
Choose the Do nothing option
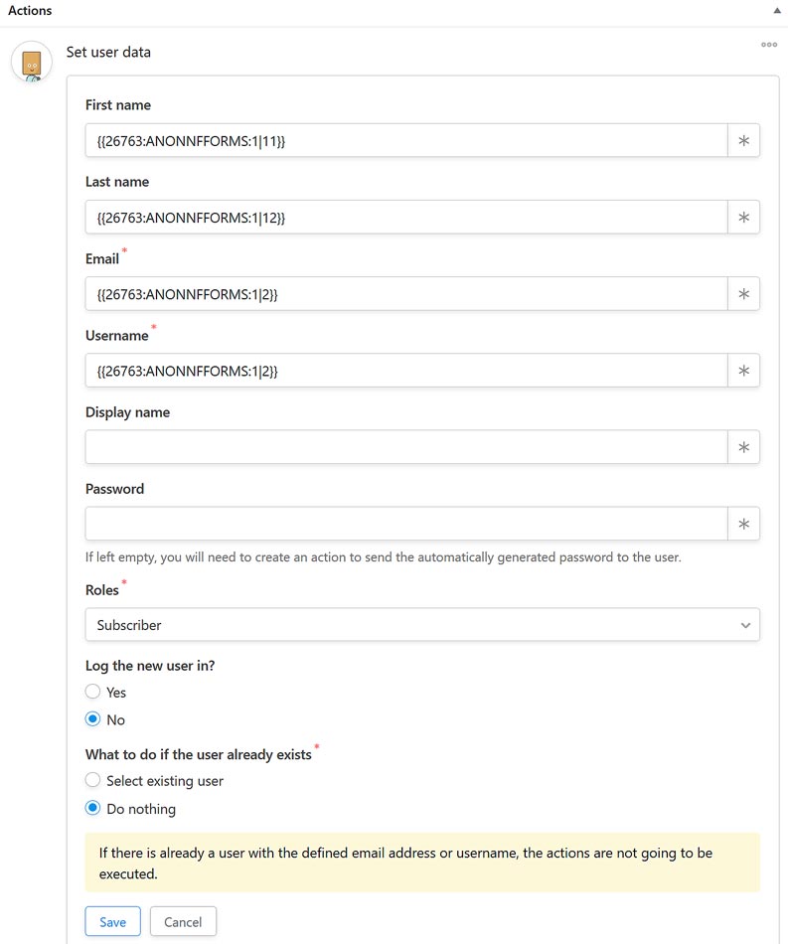[92, 808]
